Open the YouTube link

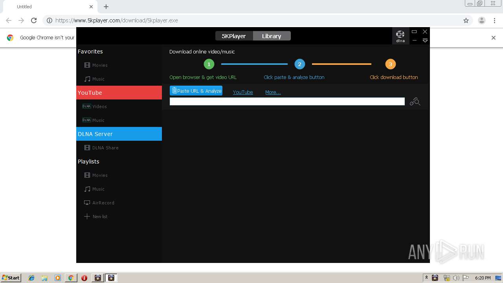[x=243, y=92]
